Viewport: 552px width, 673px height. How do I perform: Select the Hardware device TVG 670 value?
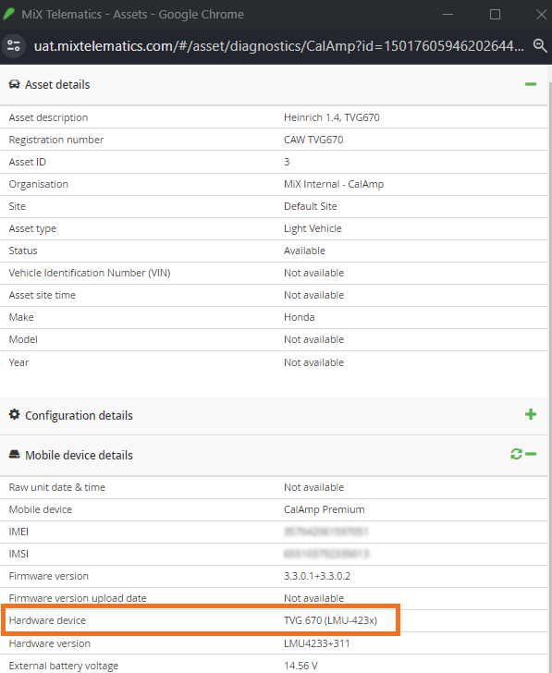coord(330,620)
